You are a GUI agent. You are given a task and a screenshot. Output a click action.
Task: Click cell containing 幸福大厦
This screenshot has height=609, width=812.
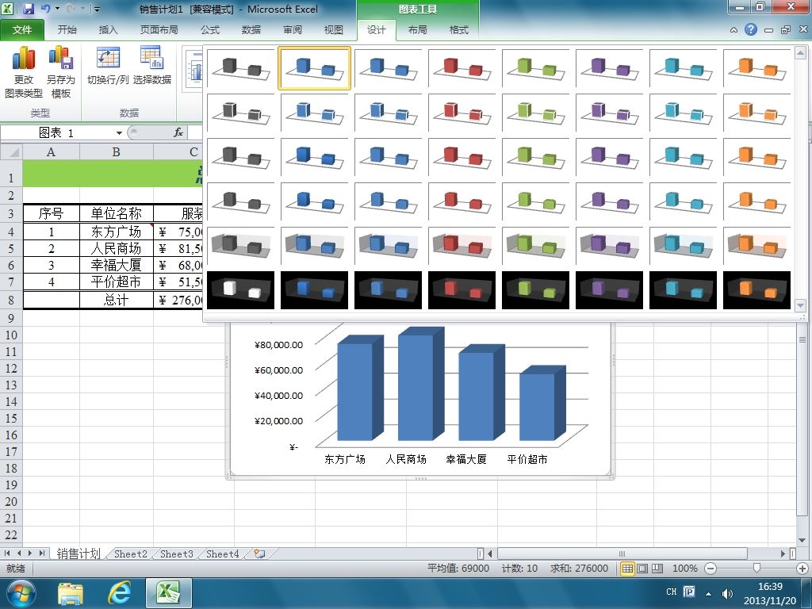116,265
